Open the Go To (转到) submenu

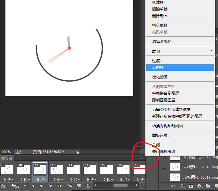point(180,51)
